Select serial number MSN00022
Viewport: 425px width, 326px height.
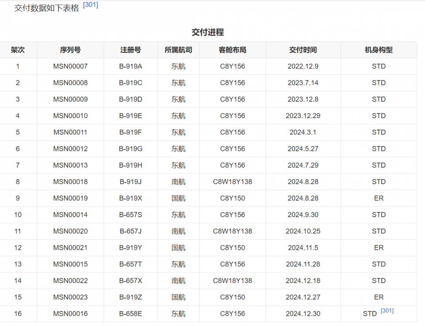70,281
